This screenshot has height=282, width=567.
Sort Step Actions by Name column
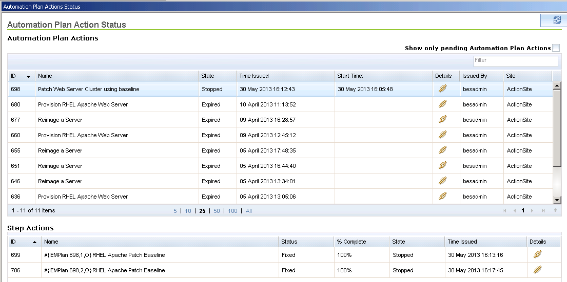click(160, 242)
